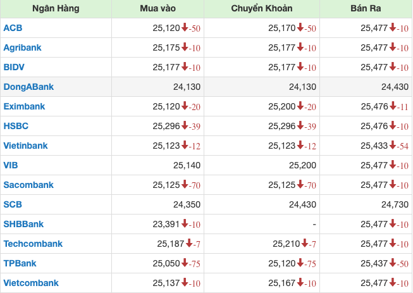Open the ACB bank link
Viewport: 413px width, 293px height.
13,28
